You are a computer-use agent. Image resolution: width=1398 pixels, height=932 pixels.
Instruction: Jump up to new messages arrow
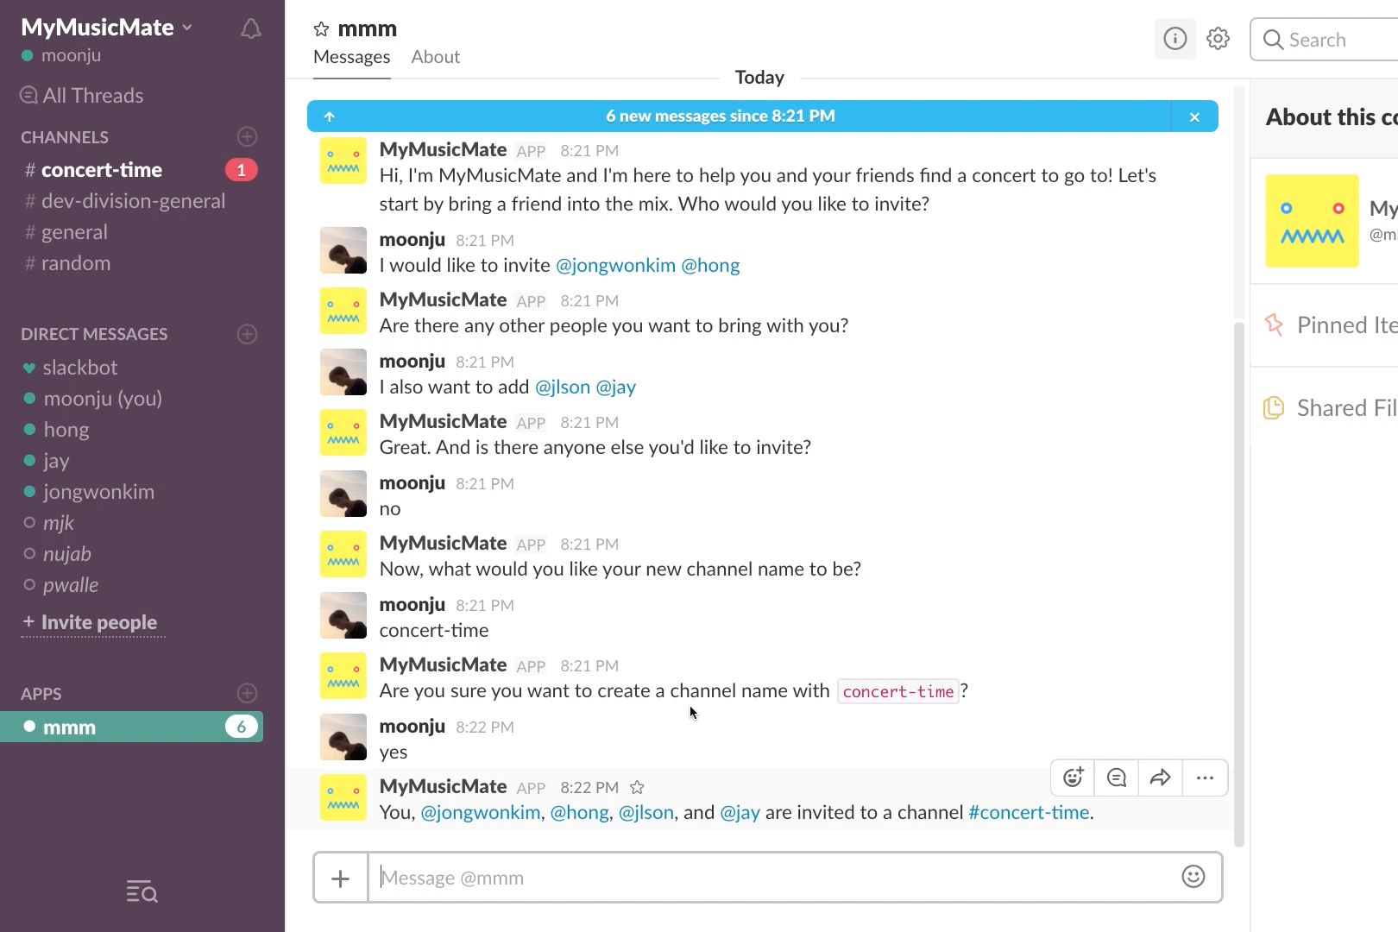pos(329,116)
